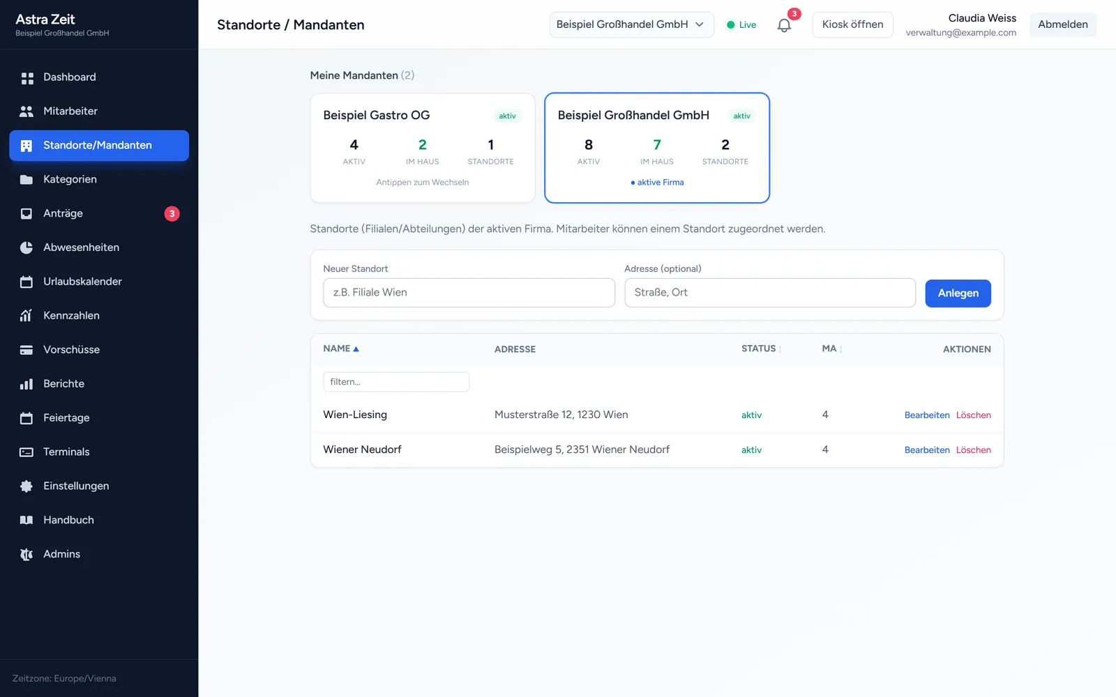Open Mitarbeiter menu entry
This screenshot has width=1116, height=697.
[x=99, y=112]
